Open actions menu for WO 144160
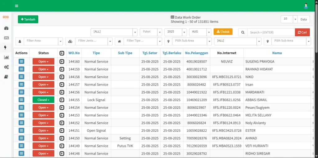 21,61
